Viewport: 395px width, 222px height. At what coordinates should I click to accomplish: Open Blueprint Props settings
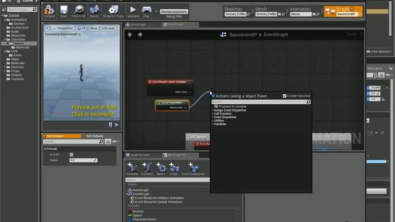coord(114,12)
